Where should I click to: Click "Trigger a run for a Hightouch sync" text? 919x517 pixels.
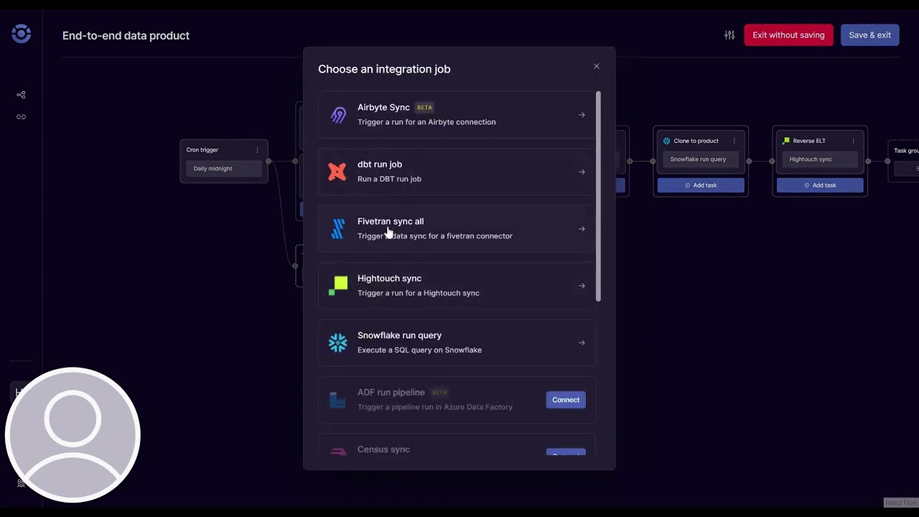[419, 293]
